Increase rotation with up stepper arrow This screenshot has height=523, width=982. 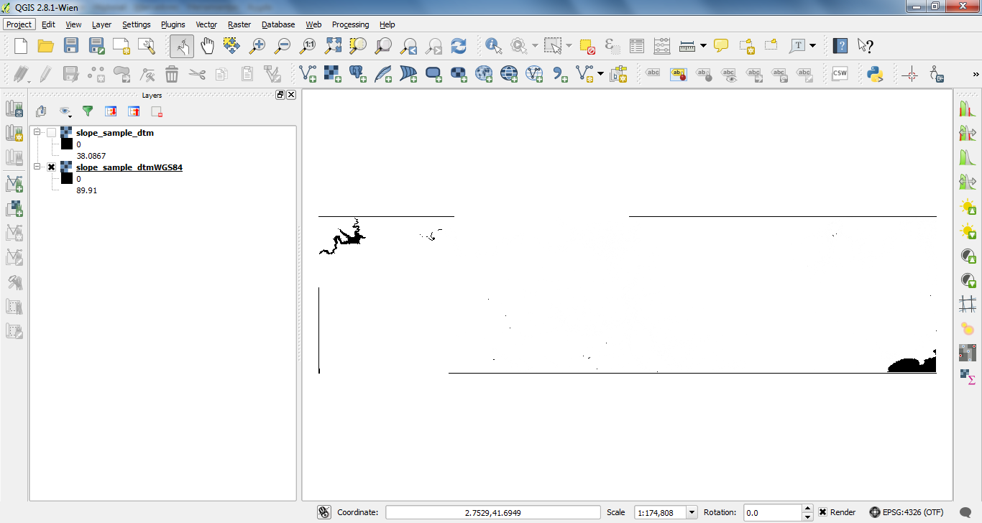click(807, 509)
